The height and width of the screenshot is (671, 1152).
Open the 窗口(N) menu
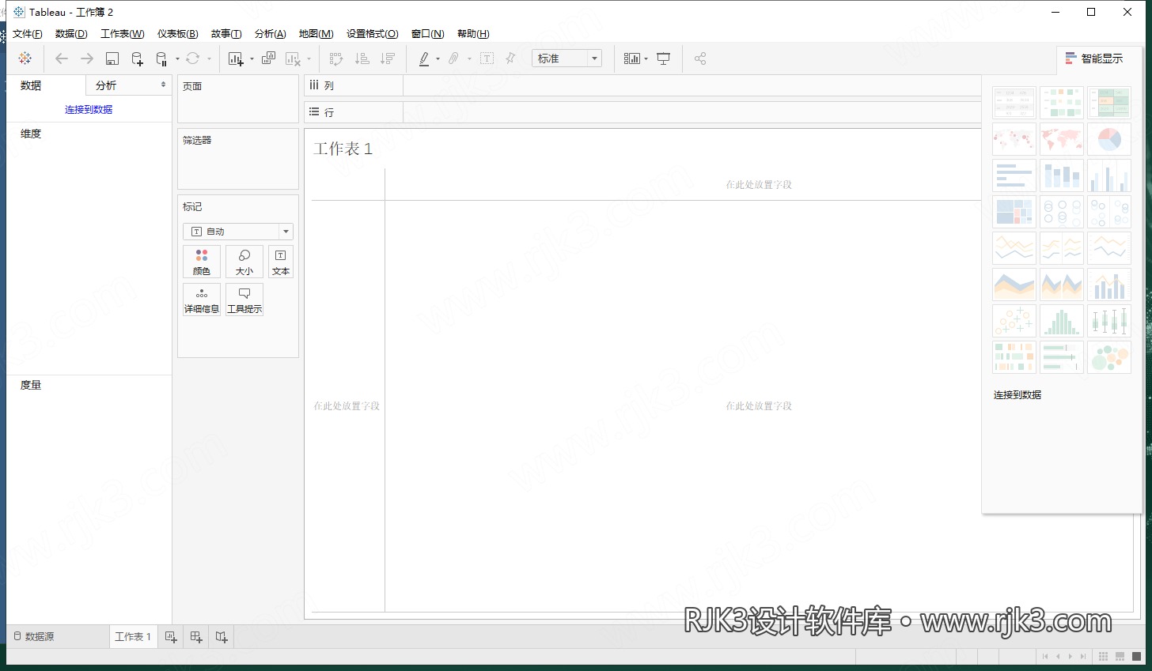tap(428, 34)
